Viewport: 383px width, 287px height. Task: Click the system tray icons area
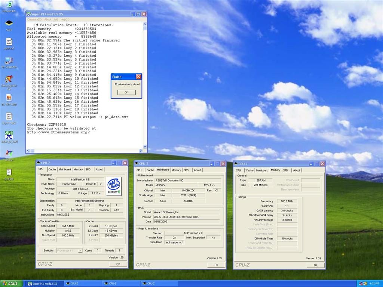[363, 284]
